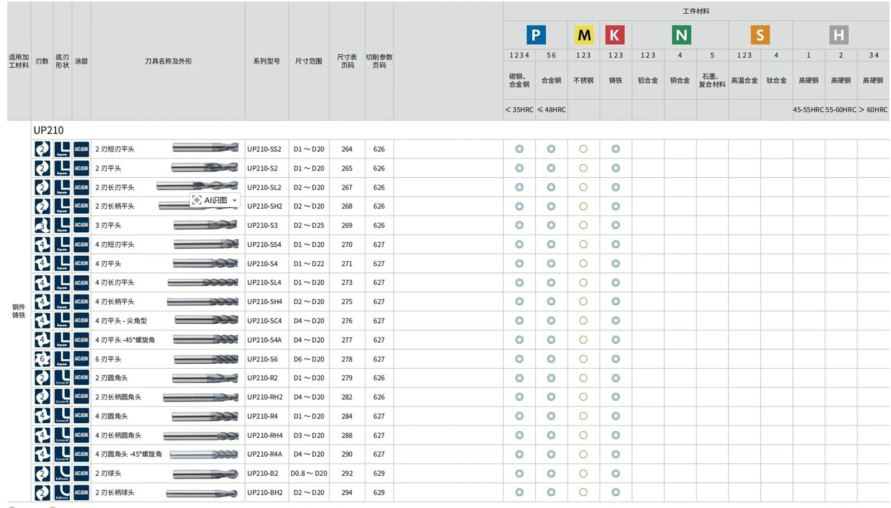Click the 切削参数页码 column header
This screenshot has height=508, width=891.
point(379,61)
